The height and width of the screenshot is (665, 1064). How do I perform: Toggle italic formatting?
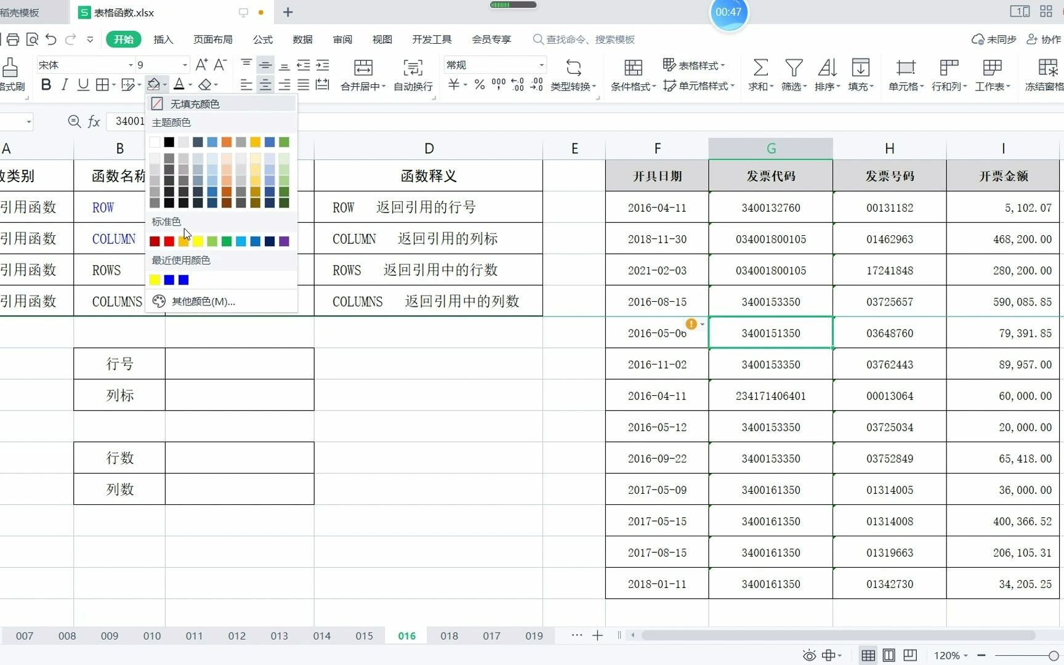tap(65, 85)
